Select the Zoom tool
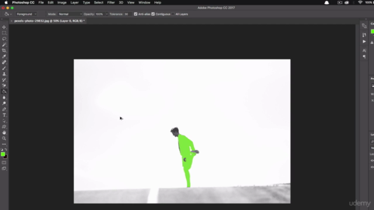This screenshot has height=210, width=374. (4, 138)
